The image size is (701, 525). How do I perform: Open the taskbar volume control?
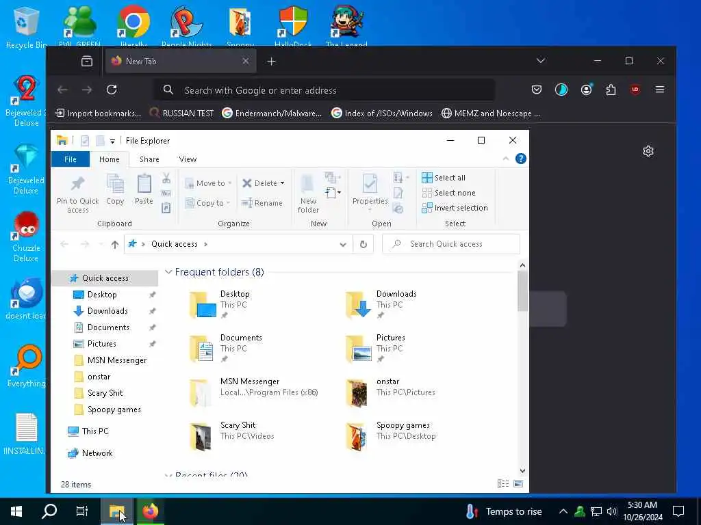[611, 511]
